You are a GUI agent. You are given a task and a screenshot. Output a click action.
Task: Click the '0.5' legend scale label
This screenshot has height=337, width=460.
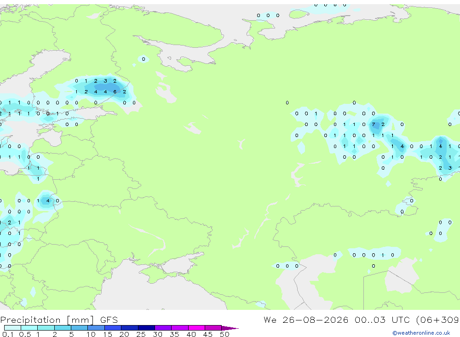click(25, 334)
